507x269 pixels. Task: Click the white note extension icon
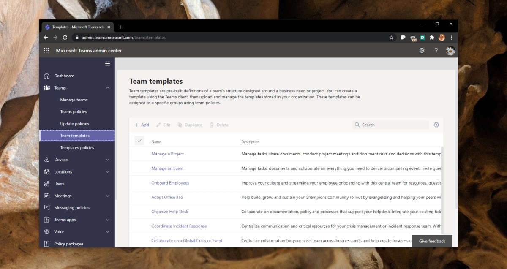pyautogui.click(x=403, y=38)
